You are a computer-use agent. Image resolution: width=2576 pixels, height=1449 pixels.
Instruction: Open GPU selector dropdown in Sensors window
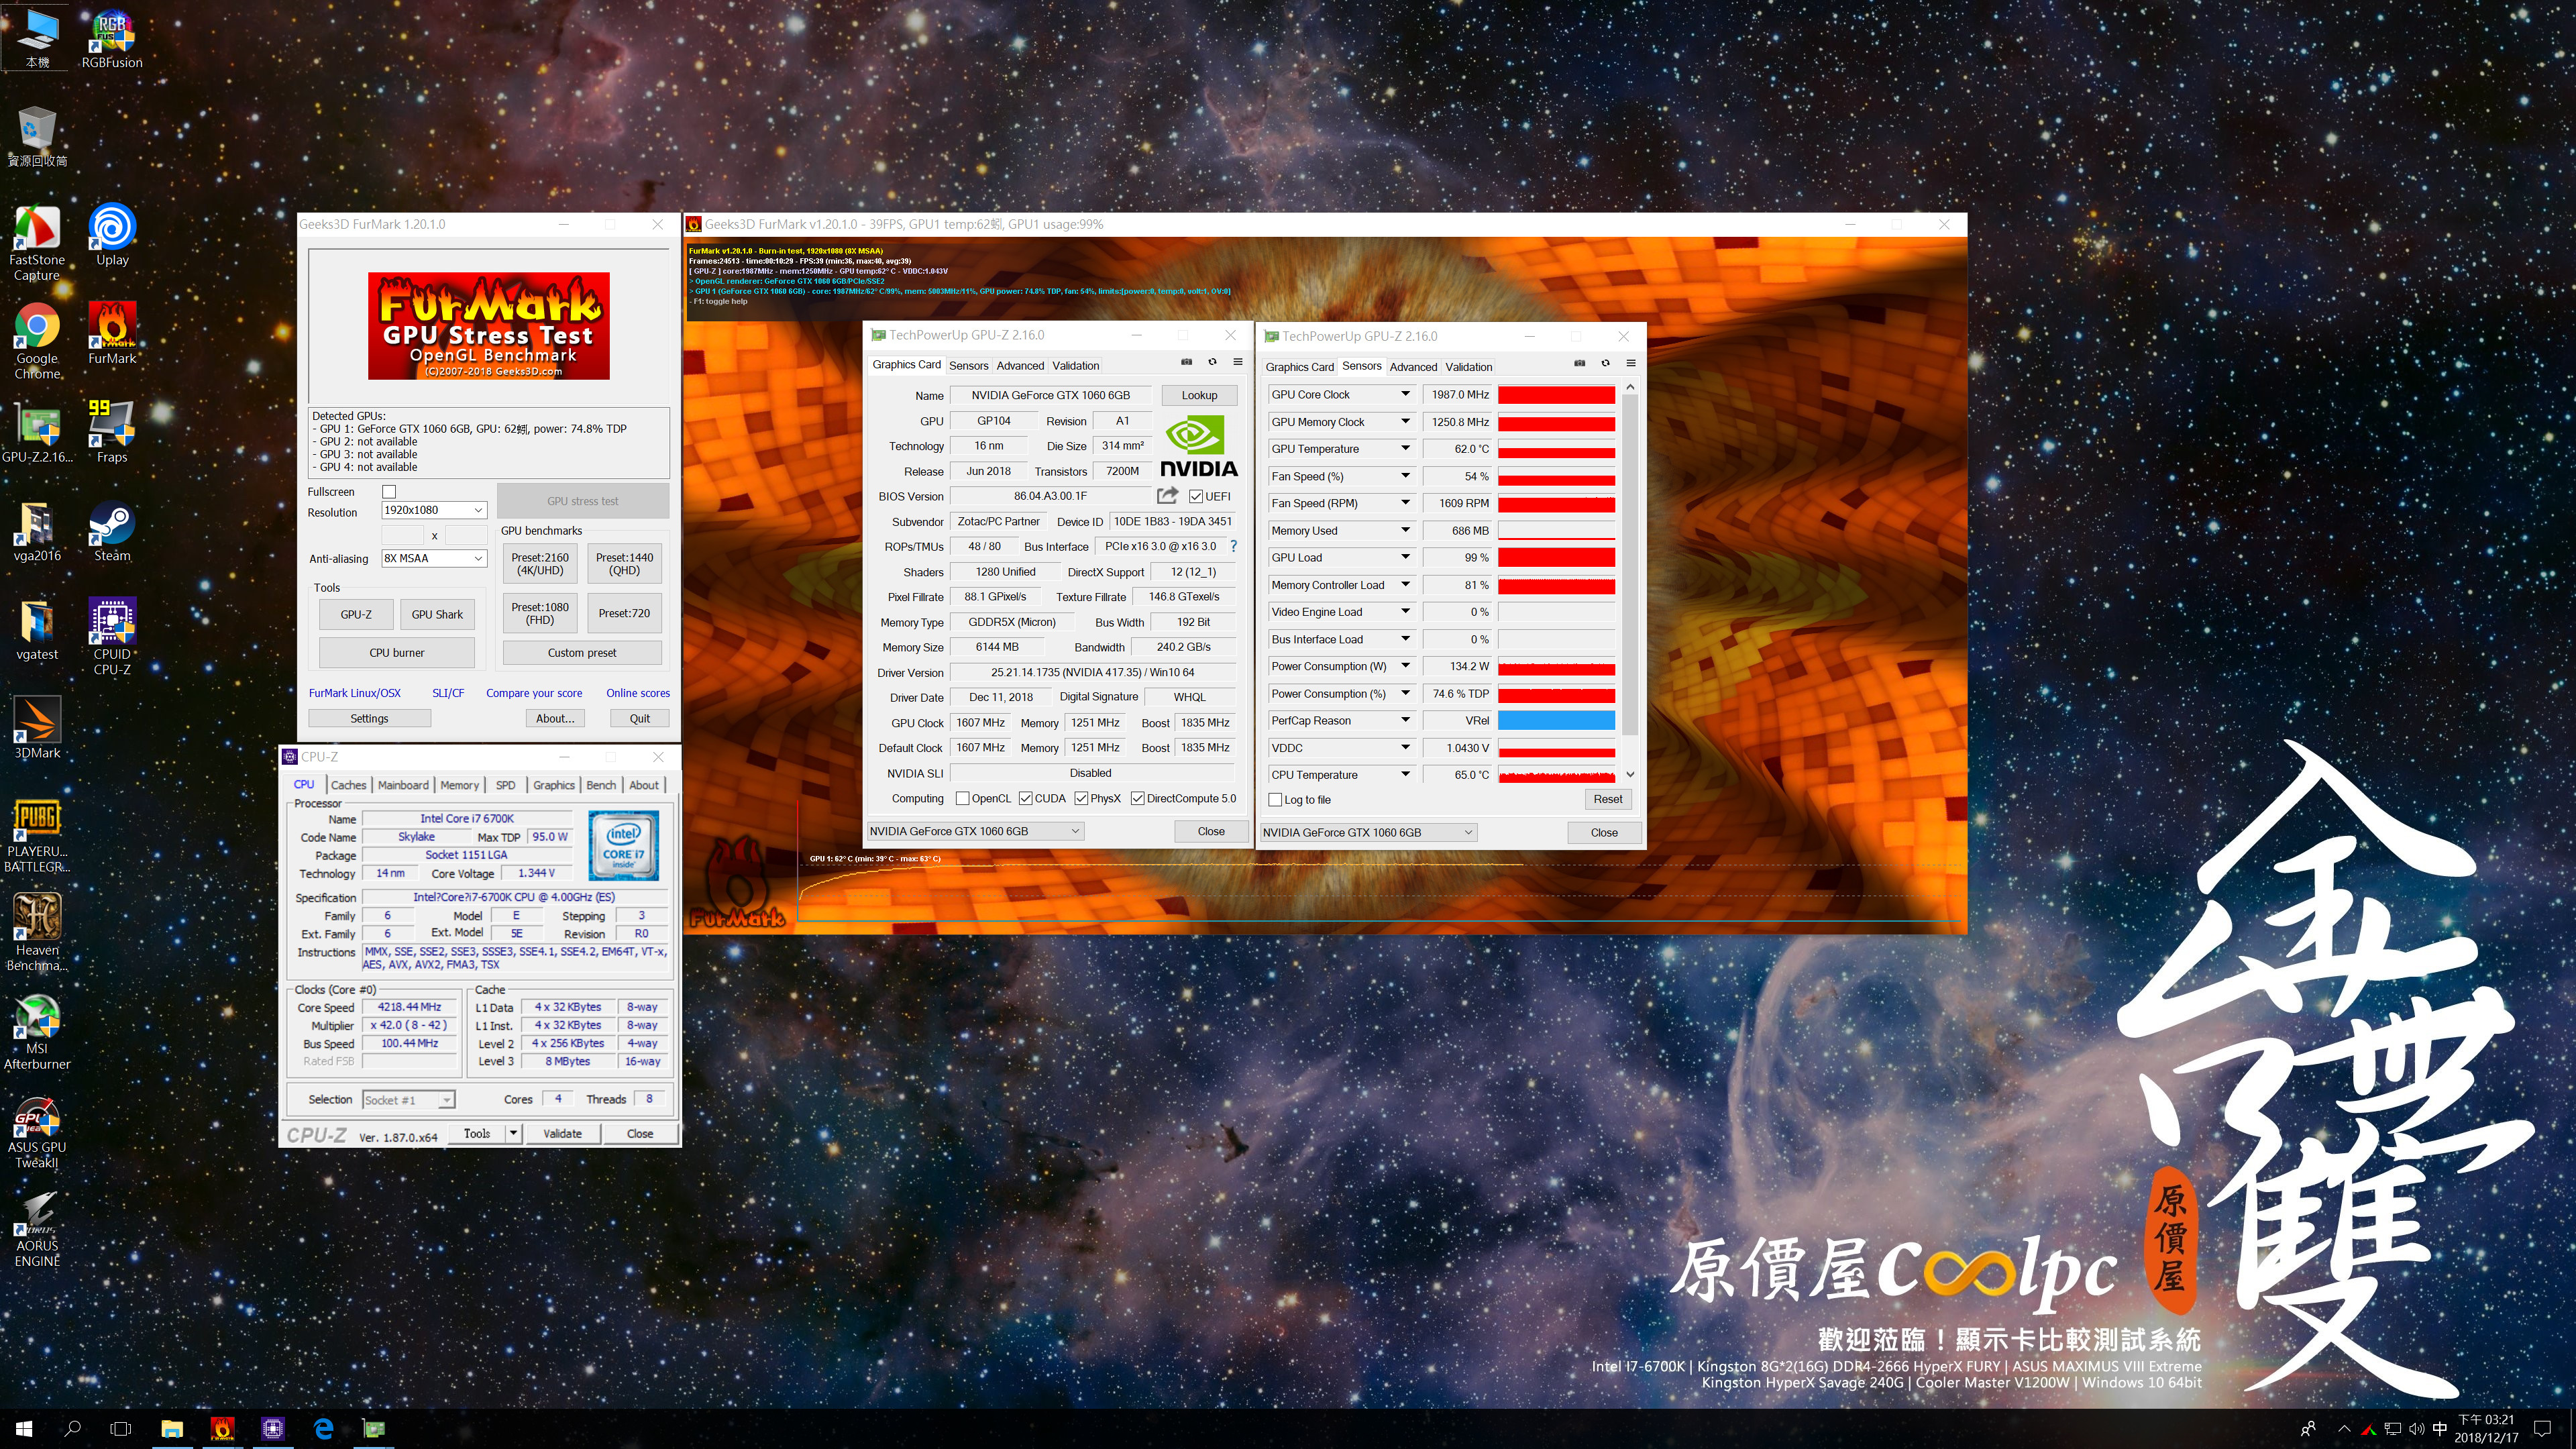click(1368, 832)
